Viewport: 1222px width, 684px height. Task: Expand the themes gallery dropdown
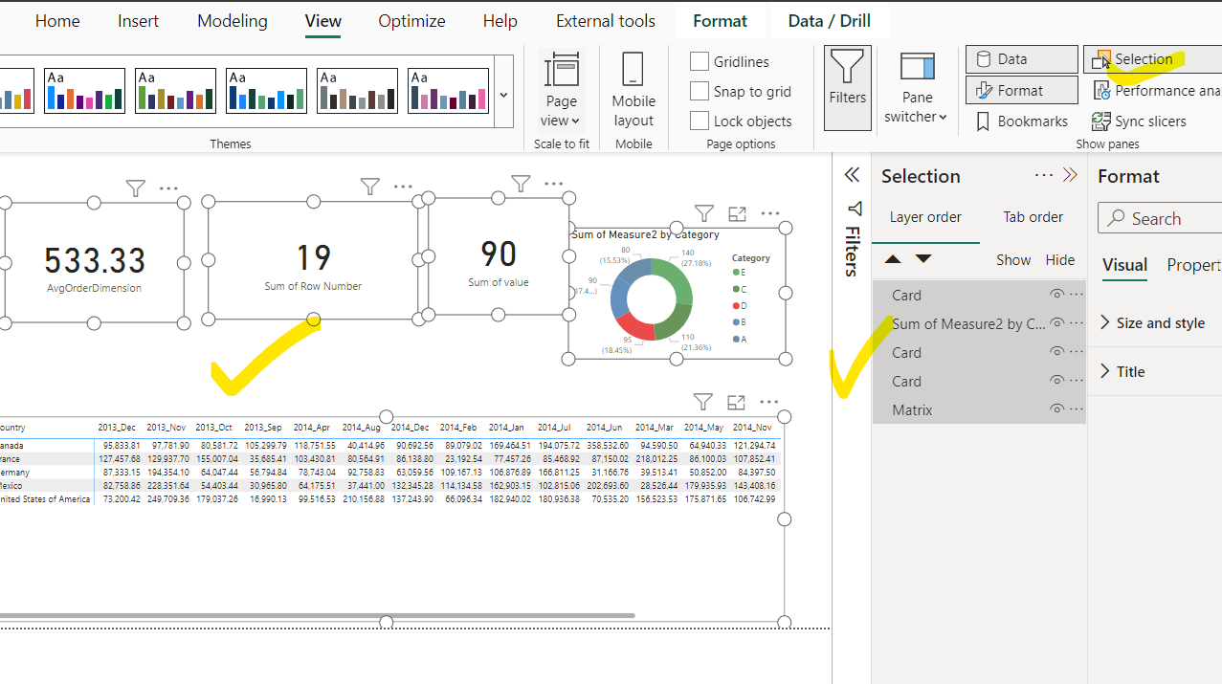coord(504,95)
